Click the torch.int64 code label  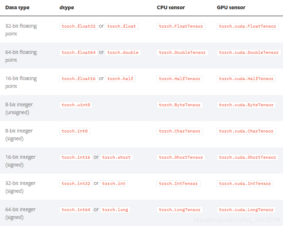tap(76, 210)
